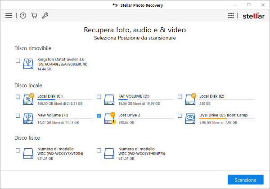Check the Kingston Datatraveler 3.0 checkbox
The width and height of the screenshot is (270, 189).
tap(18, 61)
